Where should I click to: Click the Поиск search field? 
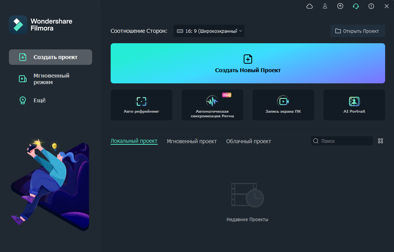pos(342,141)
